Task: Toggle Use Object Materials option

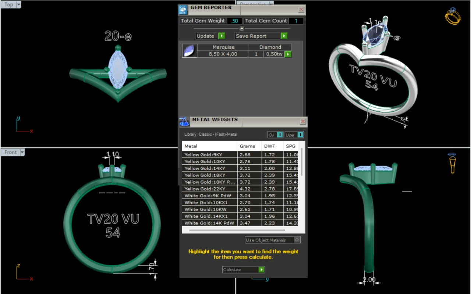Action: (273, 240)
